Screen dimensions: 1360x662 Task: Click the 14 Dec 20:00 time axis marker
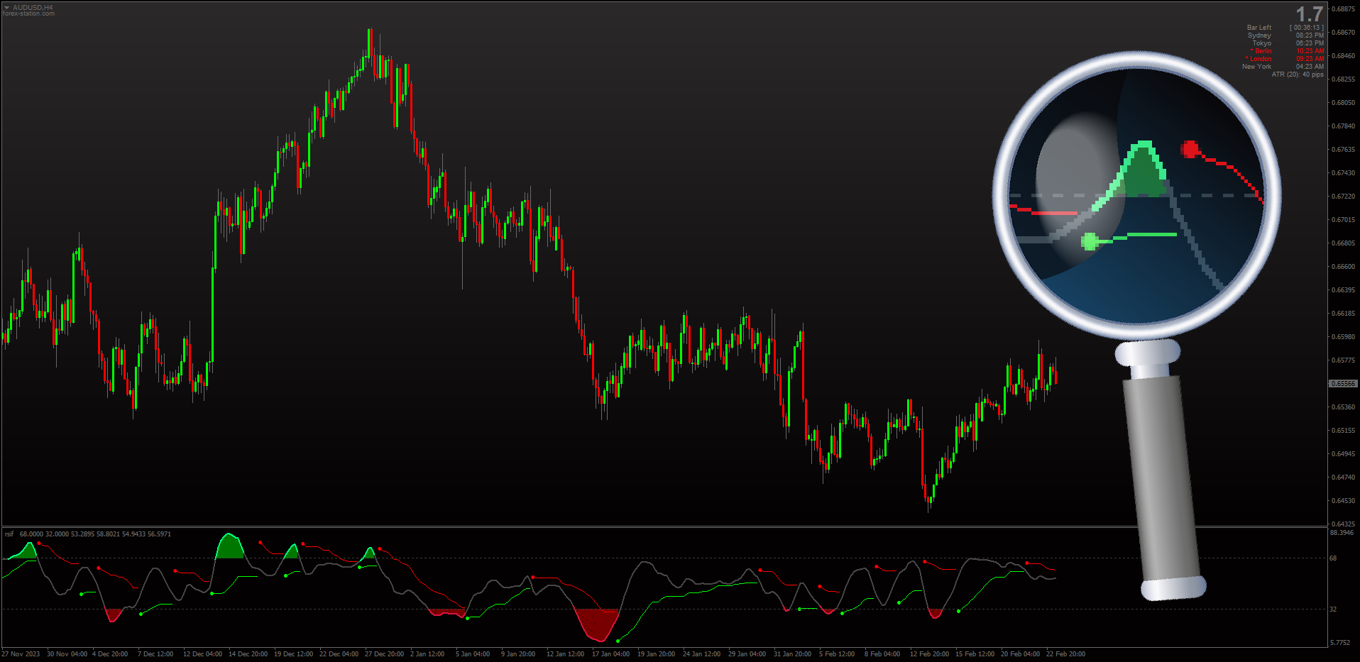[248, 654]
